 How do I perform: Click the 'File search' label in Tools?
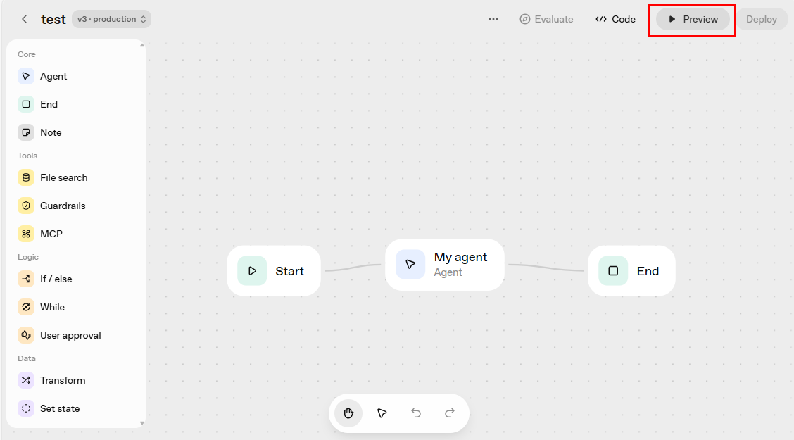coord(64,177)
